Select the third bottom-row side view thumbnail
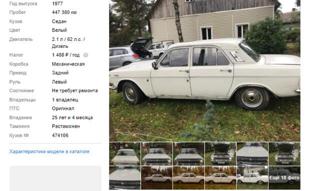310x191 pixels. (189, 178)
